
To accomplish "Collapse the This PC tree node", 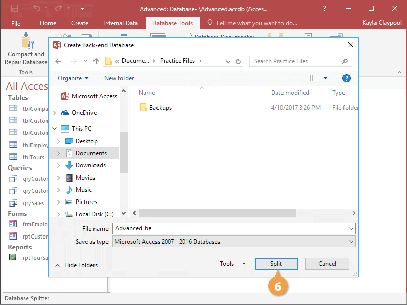I will 55,128.
